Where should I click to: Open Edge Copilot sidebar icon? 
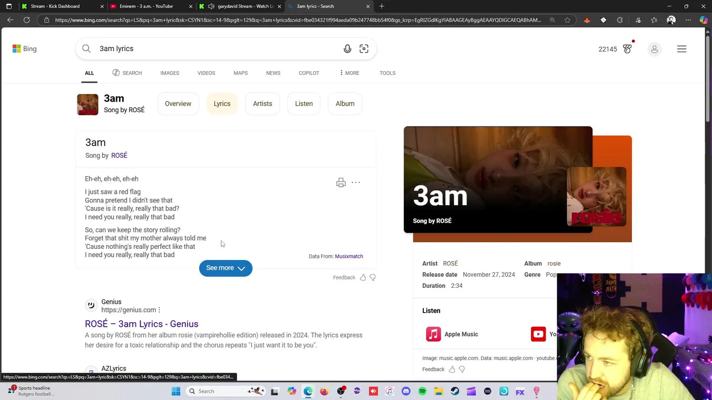point(704,20)
